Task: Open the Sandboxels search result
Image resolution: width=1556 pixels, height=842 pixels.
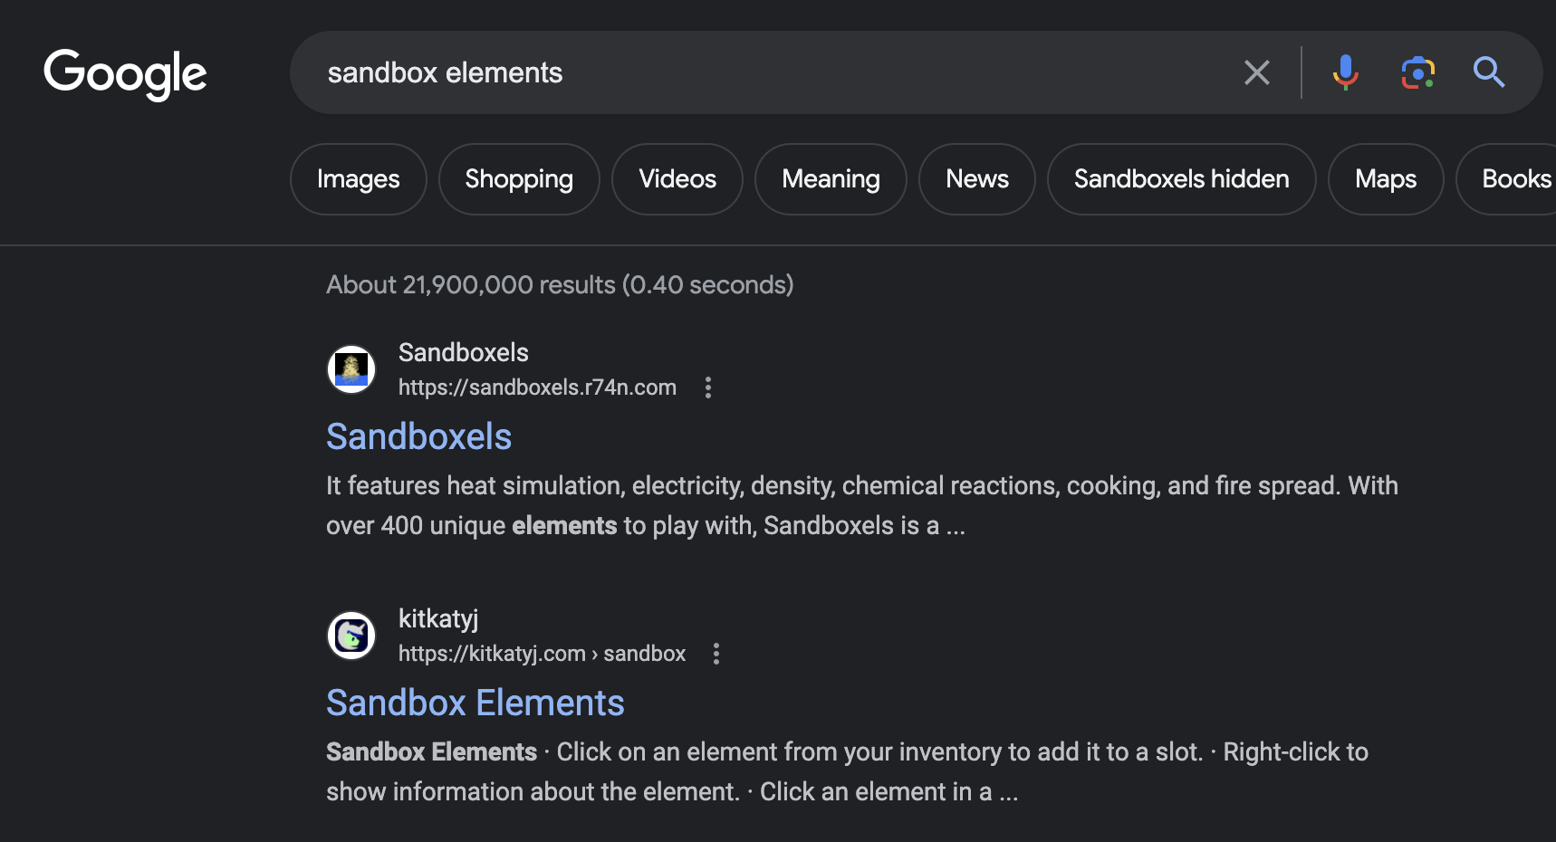Action: (418, 436)
